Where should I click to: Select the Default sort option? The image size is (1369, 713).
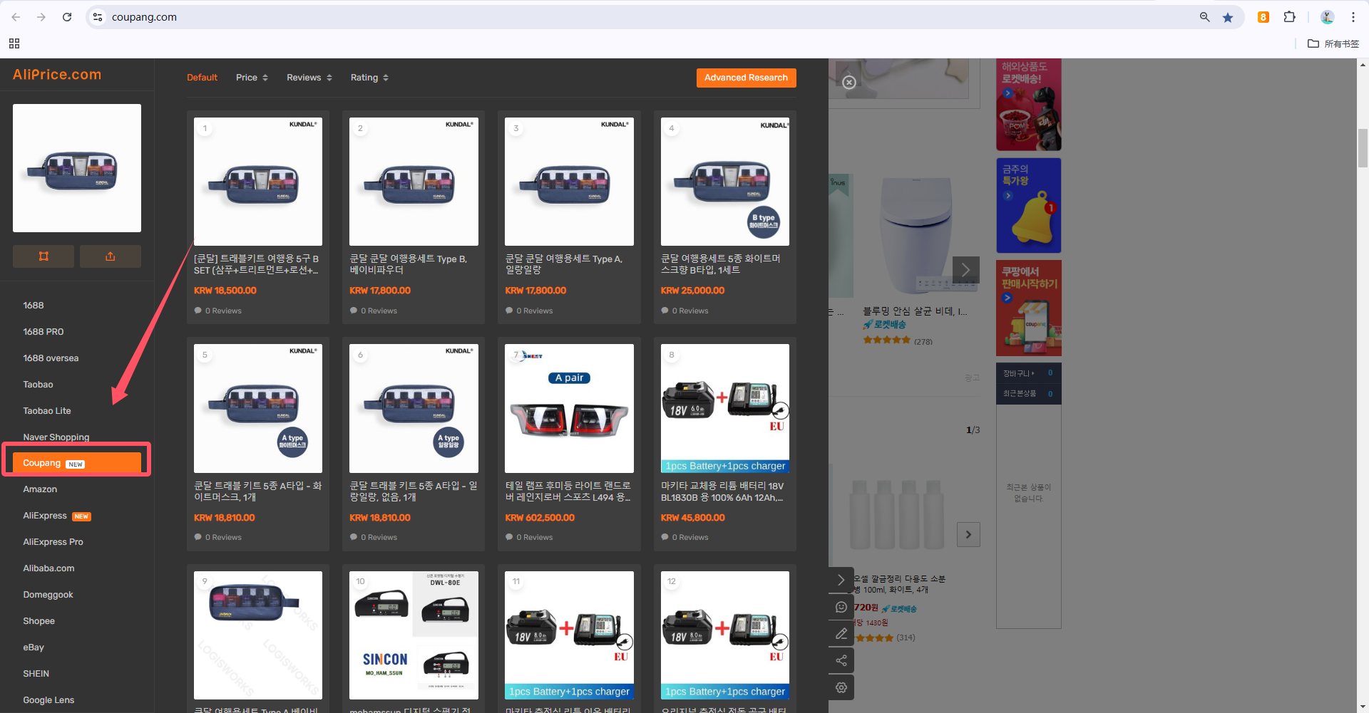[x=202, y=78]
